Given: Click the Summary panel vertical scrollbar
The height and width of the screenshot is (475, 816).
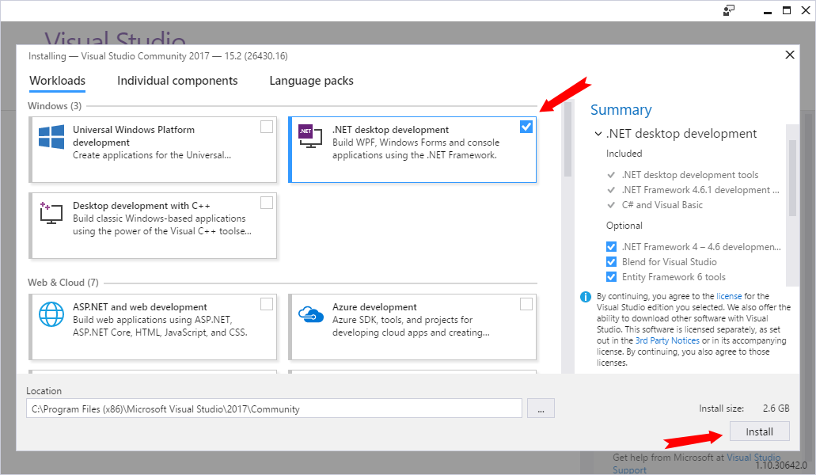Looking at the screenshot, I should 792,177.
